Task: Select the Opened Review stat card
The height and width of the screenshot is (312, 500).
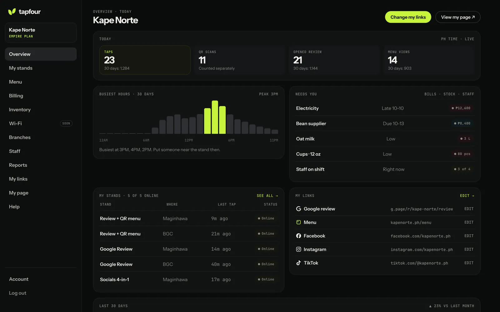Action: [334, 60]
